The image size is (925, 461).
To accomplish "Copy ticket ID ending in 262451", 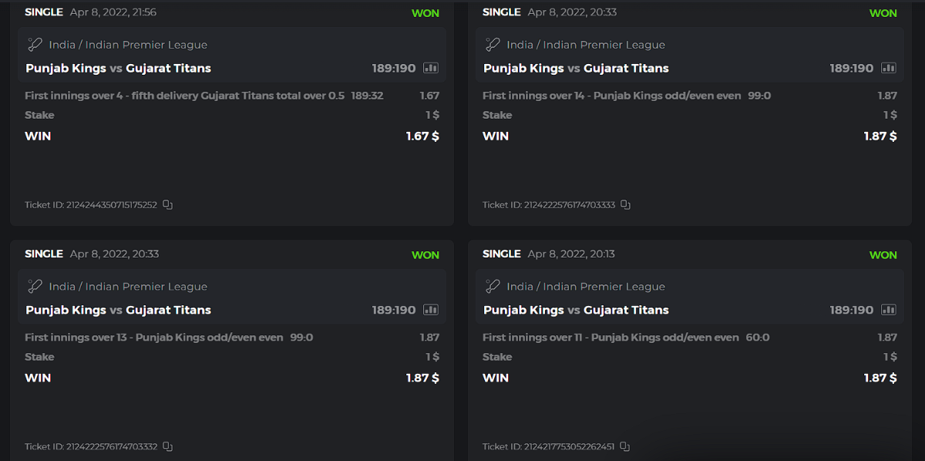I will point(625,447).
